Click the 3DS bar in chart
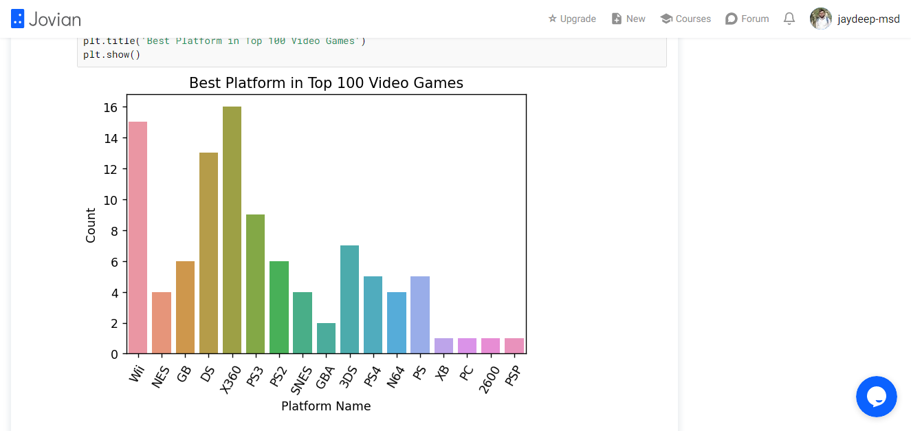Viewport: 911px width, 431px height. click(349, 300)
